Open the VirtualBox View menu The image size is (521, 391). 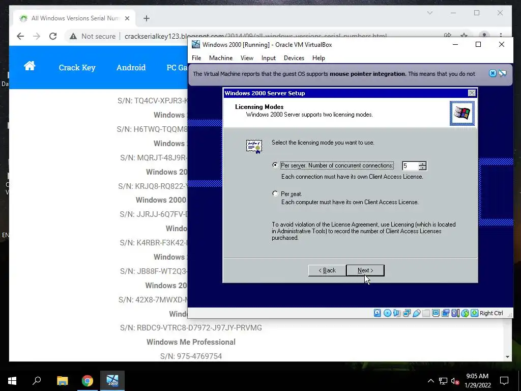(x=247, y=58)
